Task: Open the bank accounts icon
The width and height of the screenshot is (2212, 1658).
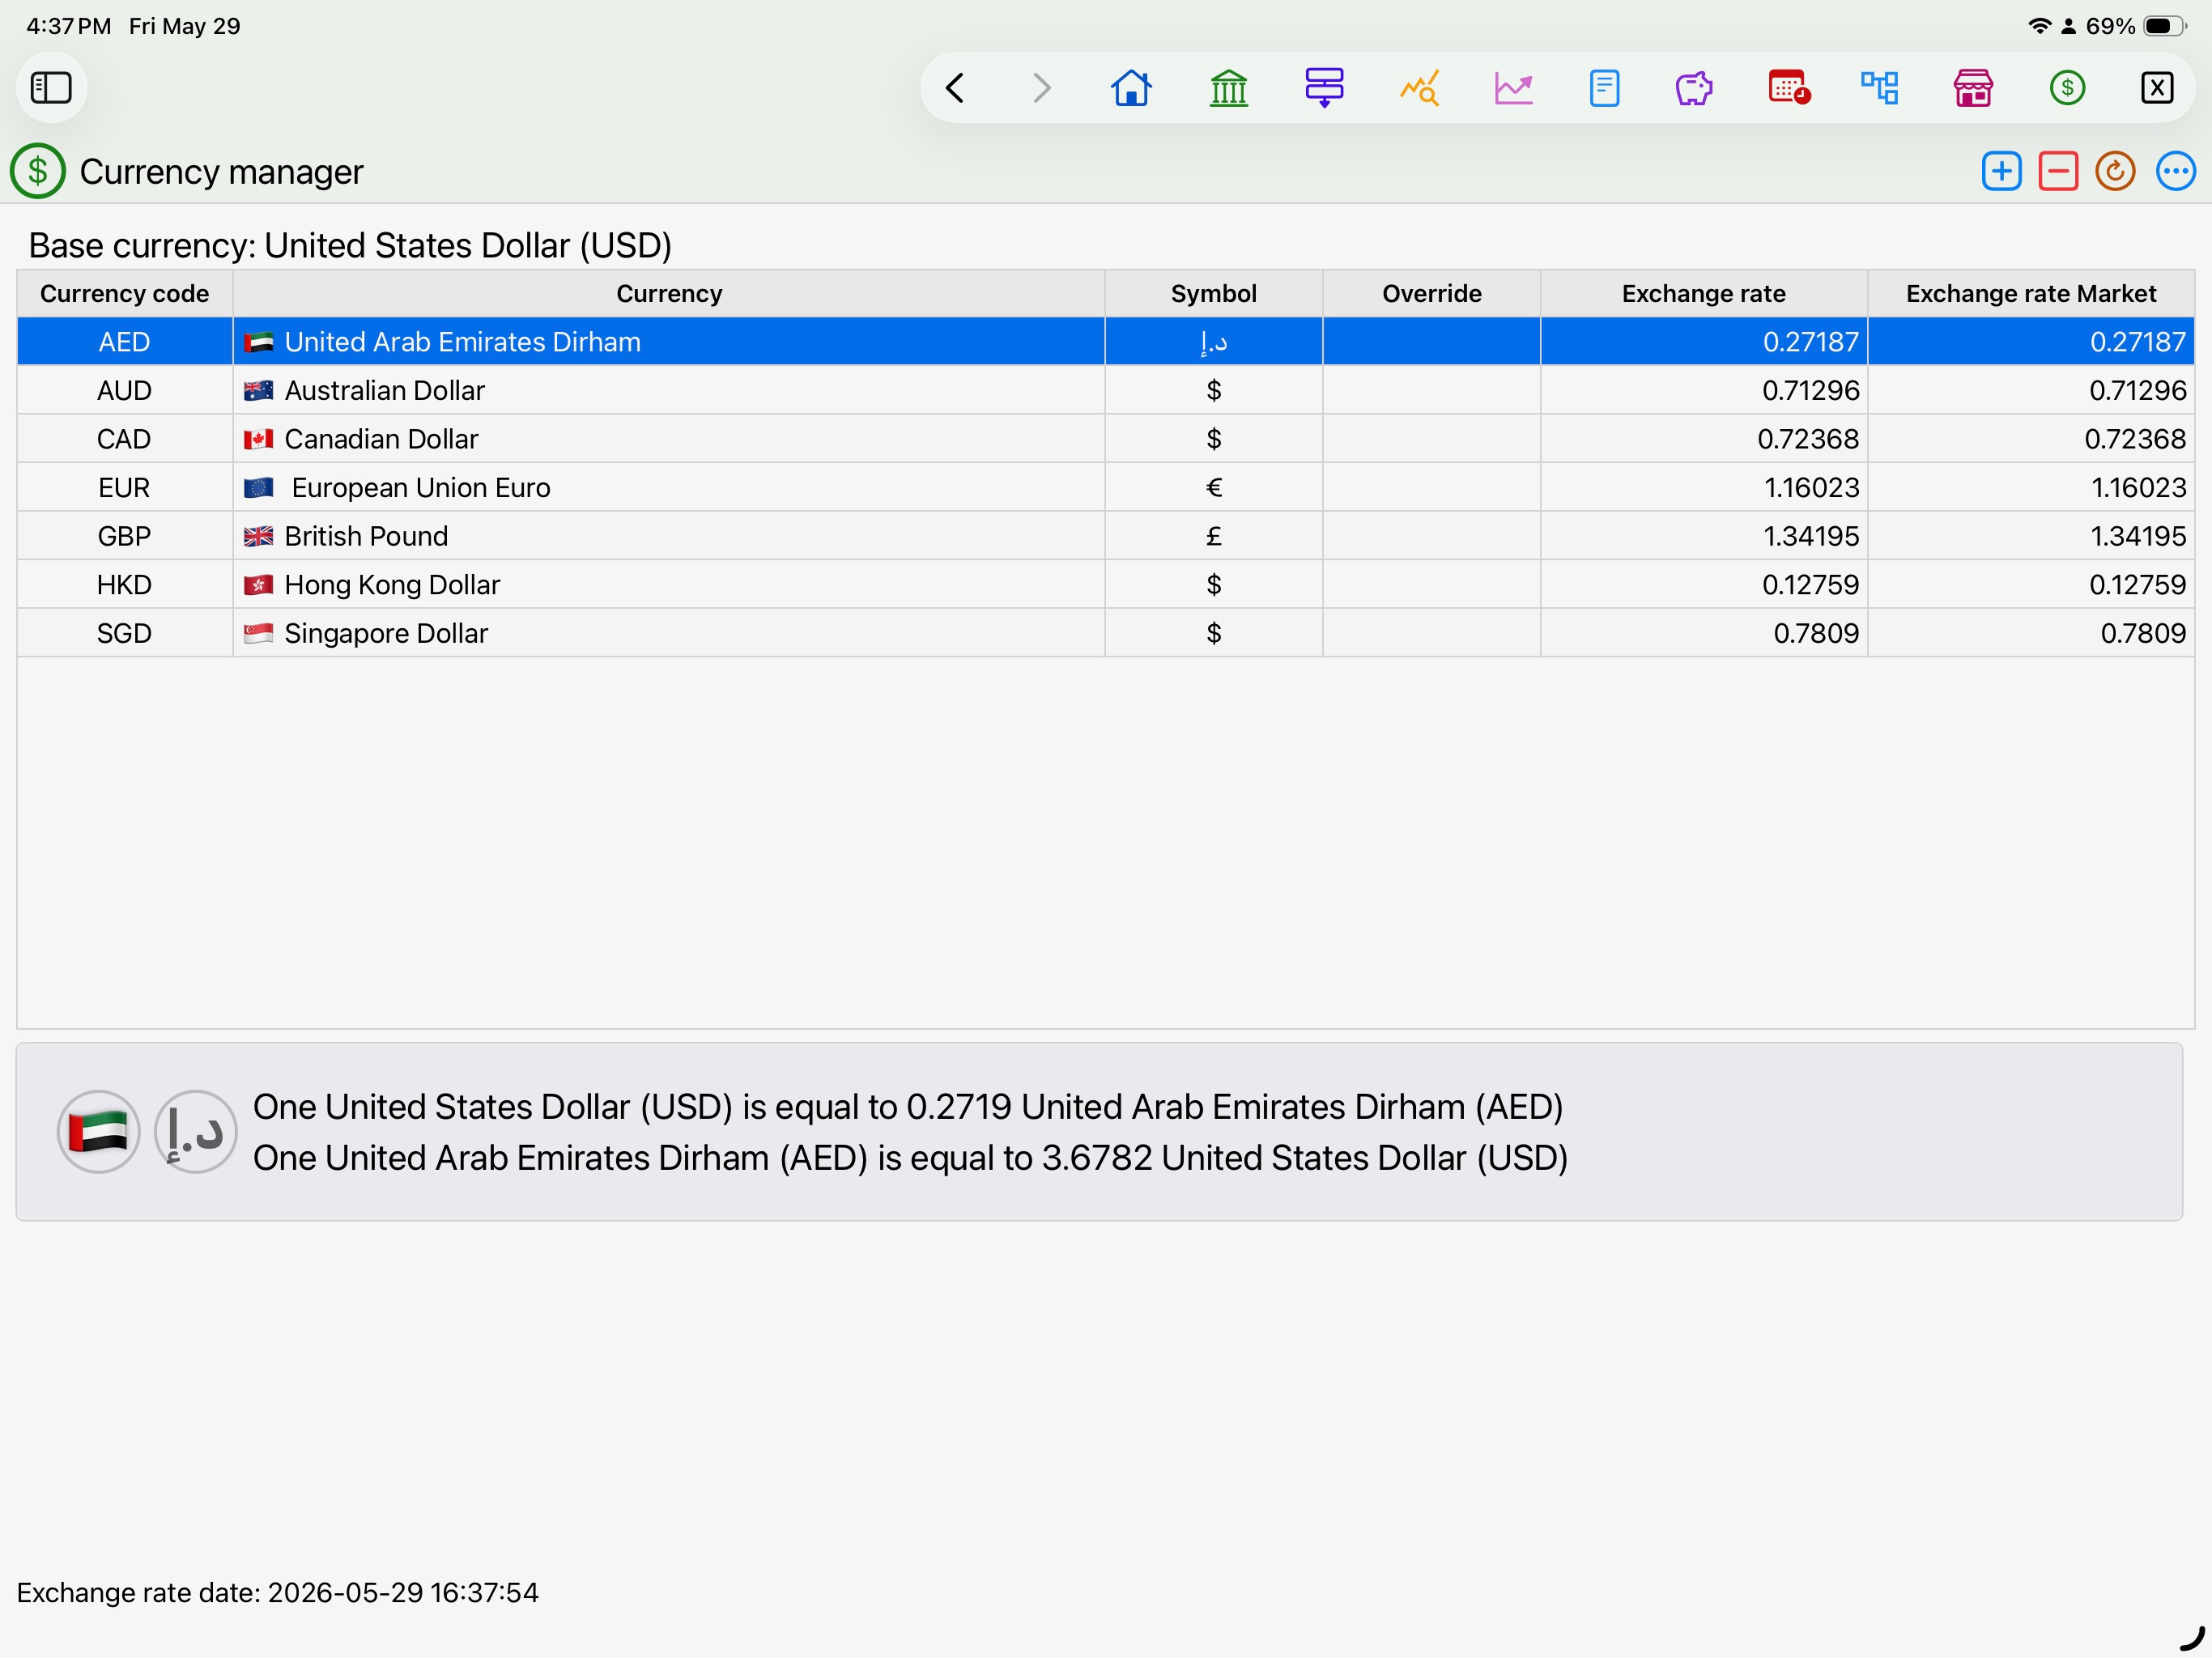Action: [1228, 88]
